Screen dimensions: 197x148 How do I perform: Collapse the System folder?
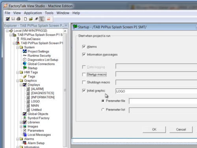tap(18, 47)
